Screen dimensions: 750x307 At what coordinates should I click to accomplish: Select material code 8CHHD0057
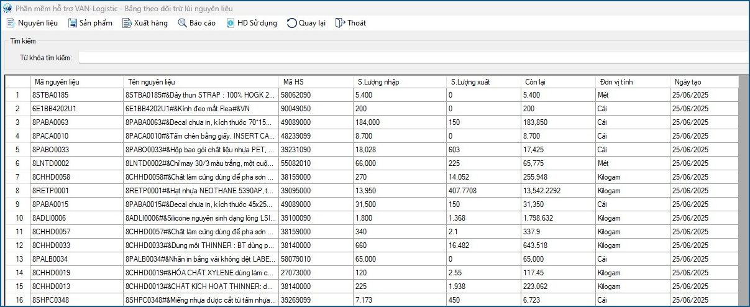76,232
